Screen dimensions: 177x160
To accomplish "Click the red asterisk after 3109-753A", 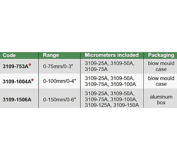I will tap(30, 65).
